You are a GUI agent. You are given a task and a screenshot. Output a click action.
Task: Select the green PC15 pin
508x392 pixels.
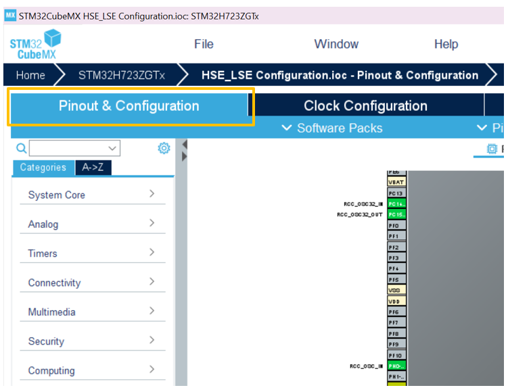(x=396, y=214)
